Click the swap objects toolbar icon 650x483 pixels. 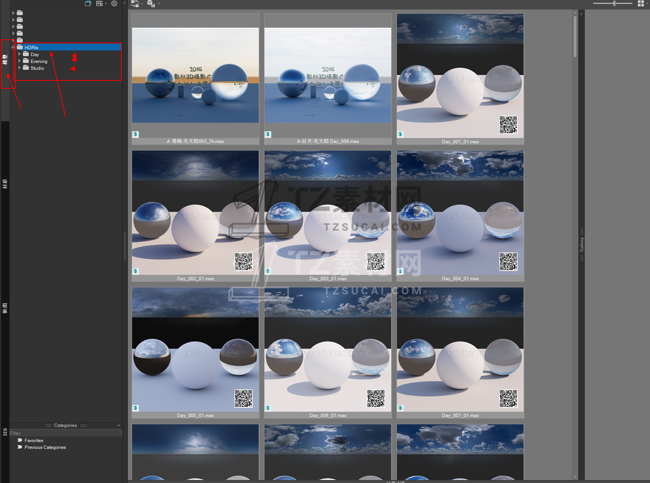click(x=135, y=4)
